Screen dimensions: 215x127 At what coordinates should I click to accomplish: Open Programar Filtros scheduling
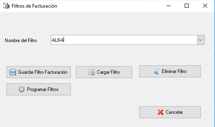click(39, 89)
